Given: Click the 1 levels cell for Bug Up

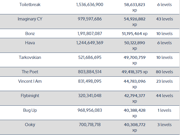Looking at the screenshot, I should click(165, 110).
